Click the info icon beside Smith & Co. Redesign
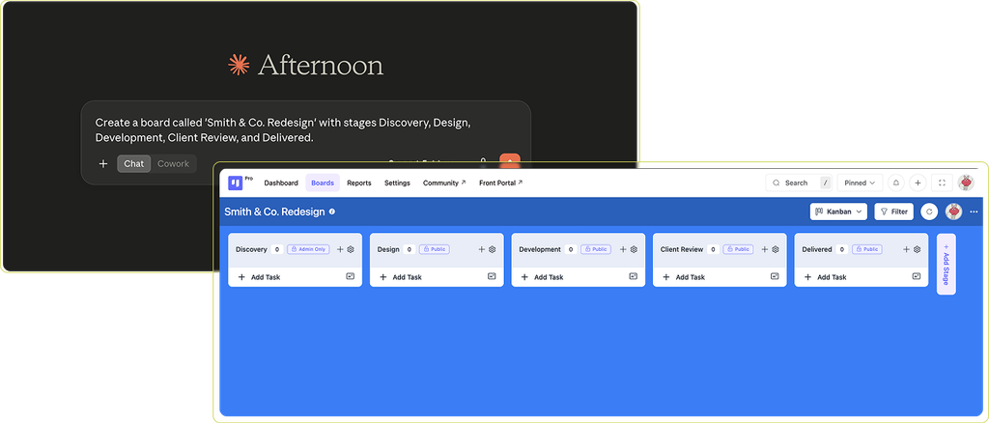The image size is (989, 423). tap(332, 211)
